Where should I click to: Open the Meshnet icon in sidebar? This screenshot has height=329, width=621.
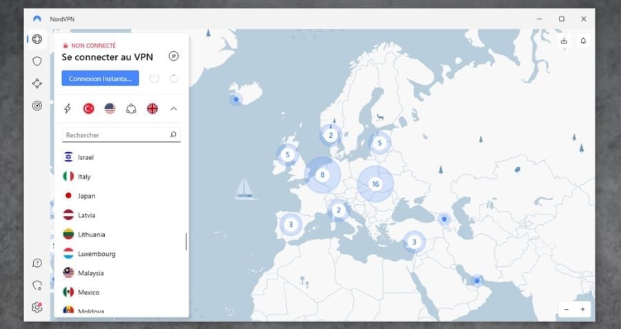(37, 83)
